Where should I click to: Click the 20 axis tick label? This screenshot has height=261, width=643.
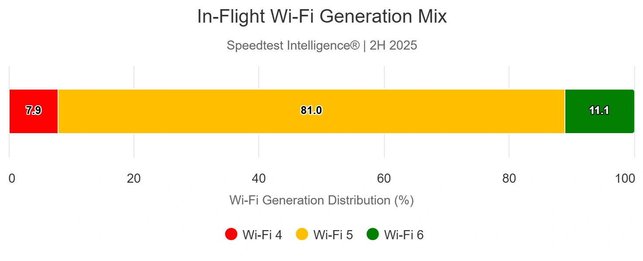coord(134,179)
